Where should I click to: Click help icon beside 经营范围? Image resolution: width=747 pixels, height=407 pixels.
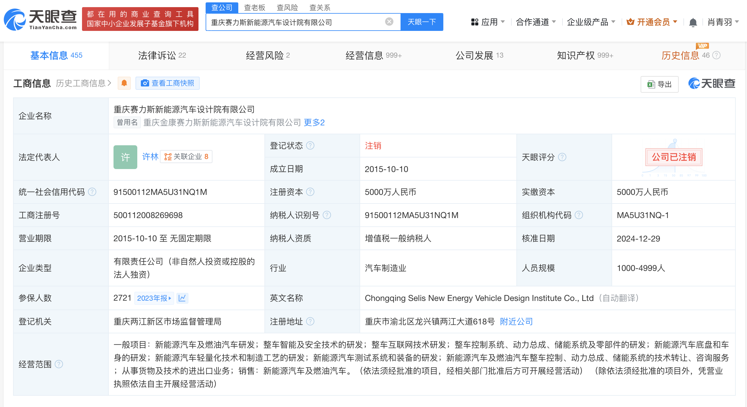(59, 364)
